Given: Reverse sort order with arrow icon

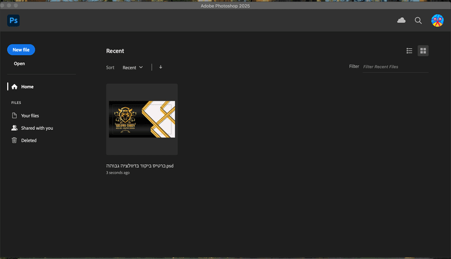Looking at the screenshot, I should click(161, 67).
